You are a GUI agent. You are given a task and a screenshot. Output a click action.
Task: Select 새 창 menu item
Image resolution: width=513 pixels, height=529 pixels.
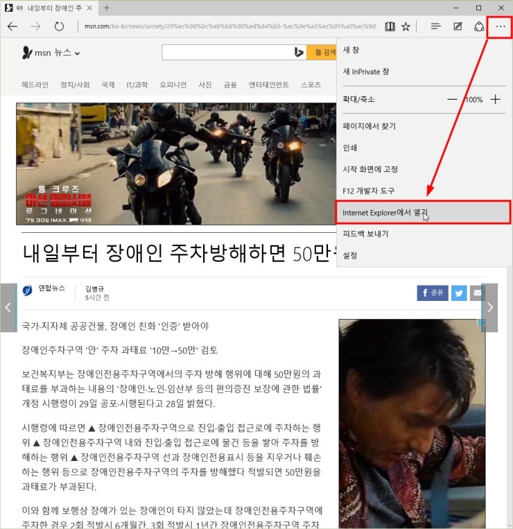424,50
